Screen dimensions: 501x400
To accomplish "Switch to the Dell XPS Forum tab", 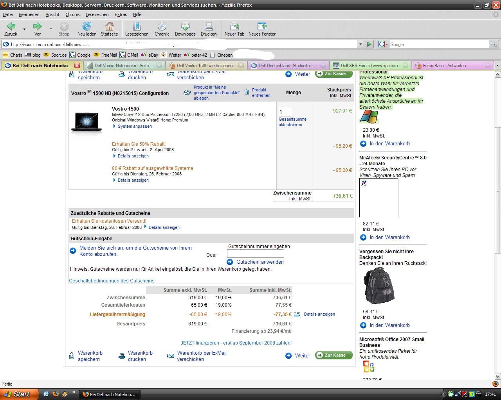I will click(x=370, y=65).
